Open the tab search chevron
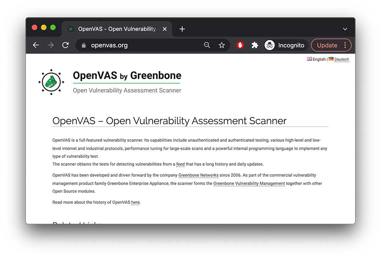 coord(345,29)
